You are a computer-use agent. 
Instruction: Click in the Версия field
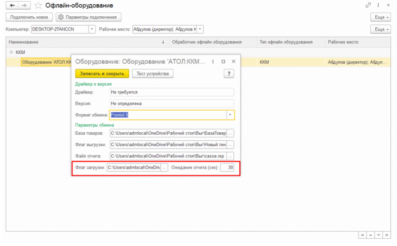172,104
